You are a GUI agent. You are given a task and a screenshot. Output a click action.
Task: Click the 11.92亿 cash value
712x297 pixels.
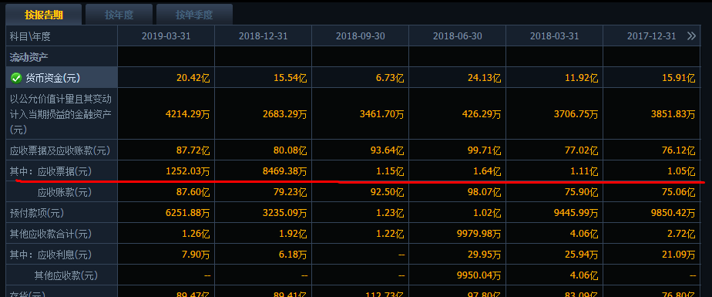tap(582, 78)
